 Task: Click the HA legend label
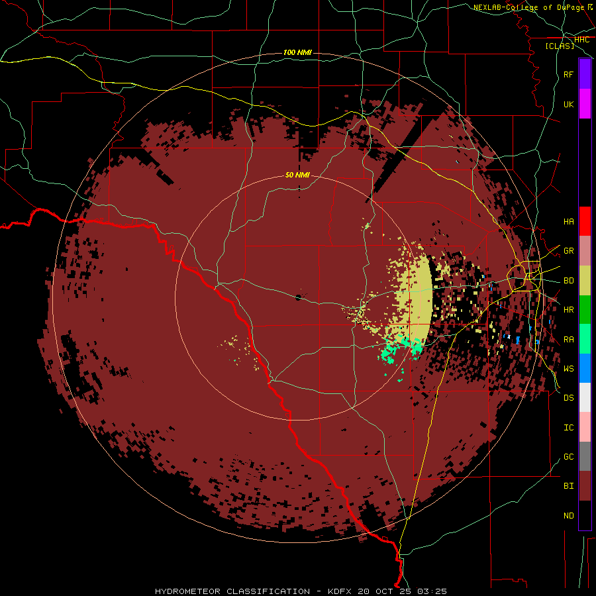pos(568,221)
